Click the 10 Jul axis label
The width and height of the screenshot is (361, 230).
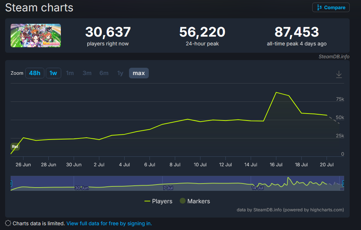(x=200, y=165)
